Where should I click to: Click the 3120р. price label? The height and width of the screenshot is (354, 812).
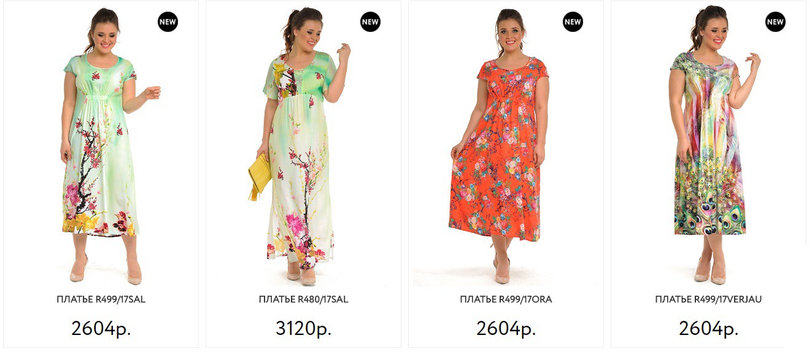point(303,328)
